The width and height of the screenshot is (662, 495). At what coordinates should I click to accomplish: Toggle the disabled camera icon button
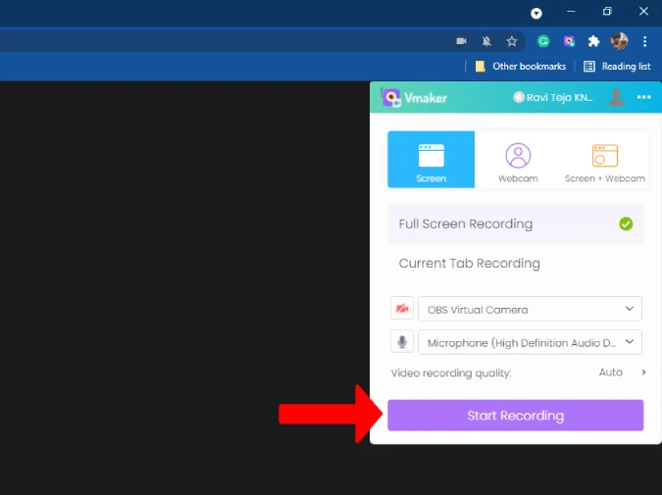[402, 309]
